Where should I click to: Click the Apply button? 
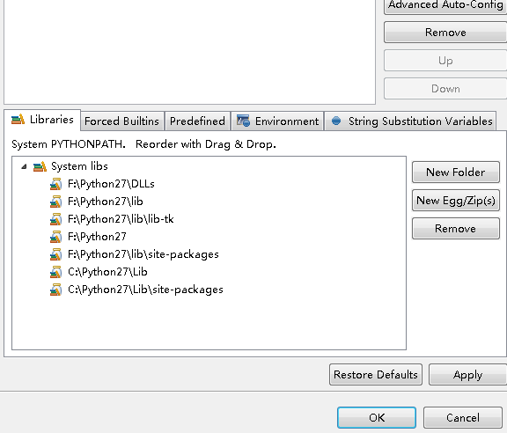click(467, 375)
